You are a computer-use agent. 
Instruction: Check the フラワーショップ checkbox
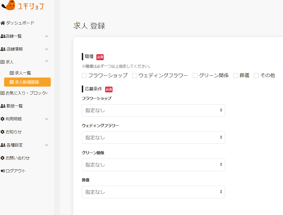tap(84, 76)
